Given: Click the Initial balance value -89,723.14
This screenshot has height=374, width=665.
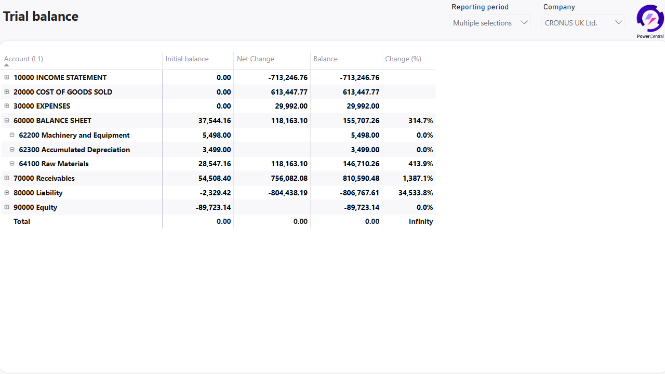Looking at the screenshot, I should pyautogui.click(x=214, y=207).
